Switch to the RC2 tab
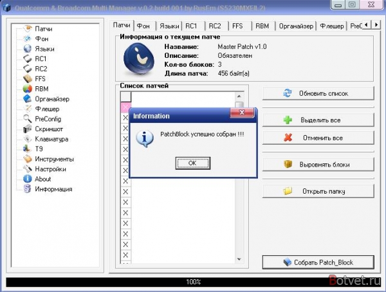The height and width of the screenshot is (292, 386). tap(215, 26)
